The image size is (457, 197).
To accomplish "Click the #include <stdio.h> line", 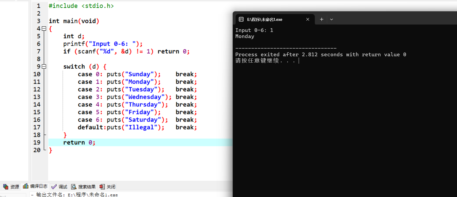I will [x=81, y=6].
